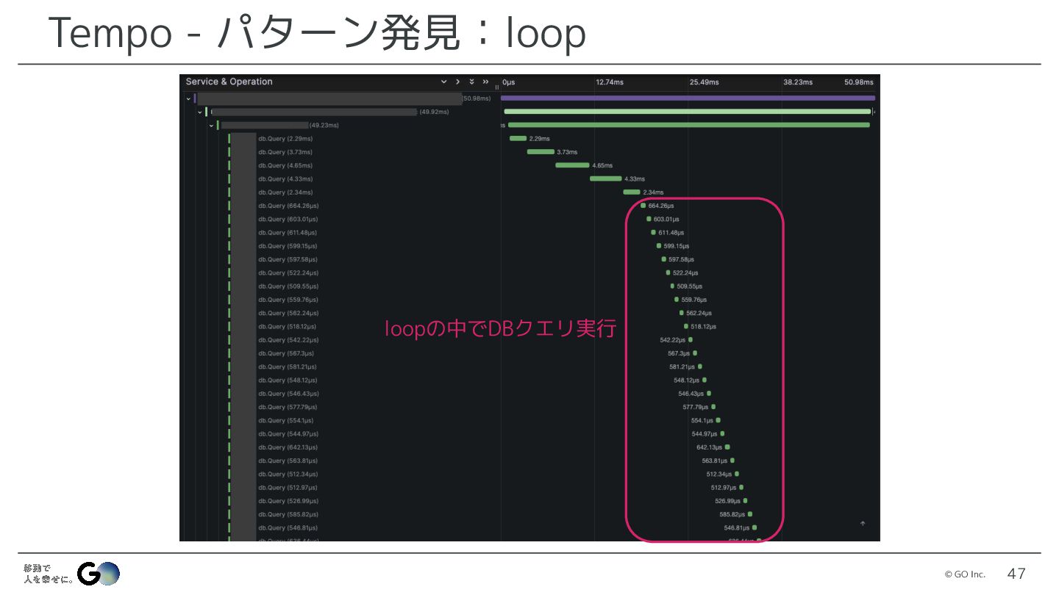1059x595 pixels.
Task: Select the db.Query (2.34ms) row
Action: 285,192
